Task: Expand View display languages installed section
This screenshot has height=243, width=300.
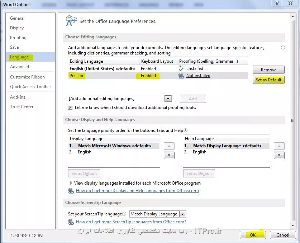Action: point(71,183)
